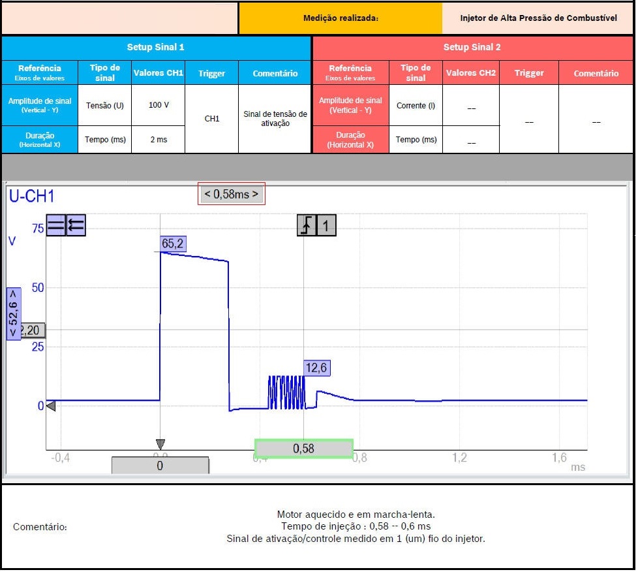The image size is (638, 572).
Task: Click the < 0,58ms > time difference box
Action: 232,194
